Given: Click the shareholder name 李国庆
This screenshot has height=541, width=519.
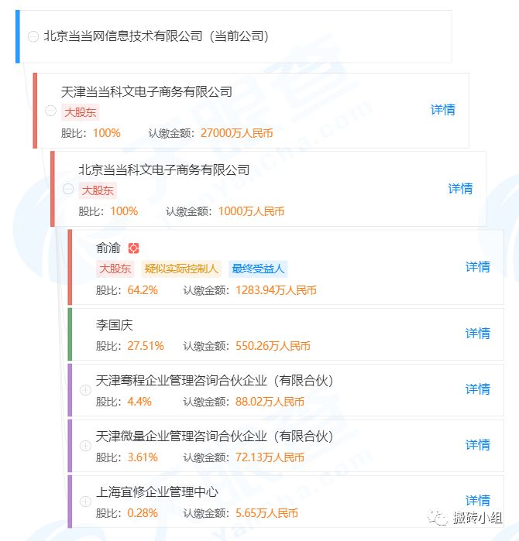Looking at the screenshot, I should coord(115,325).
